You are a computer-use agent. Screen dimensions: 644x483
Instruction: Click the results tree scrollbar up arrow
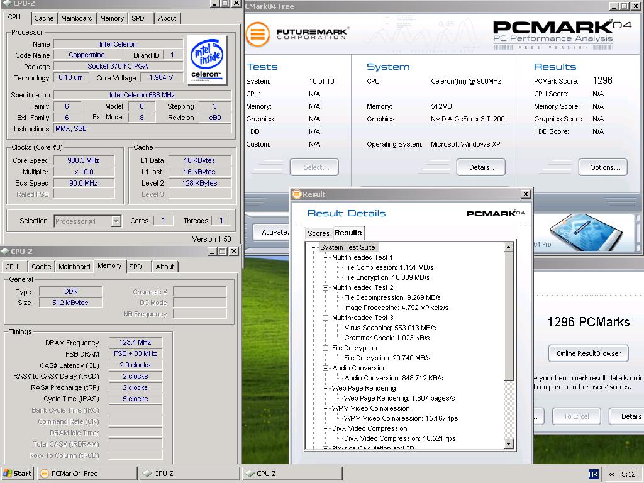(508, 247)
